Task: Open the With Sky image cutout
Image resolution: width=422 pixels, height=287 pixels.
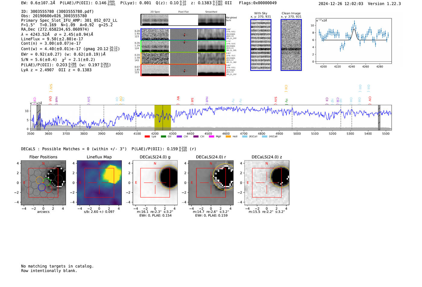Action: coord(261,45)
